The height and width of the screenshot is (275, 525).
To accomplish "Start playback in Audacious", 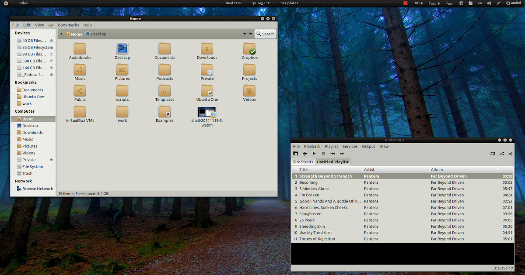I will 314,153.
